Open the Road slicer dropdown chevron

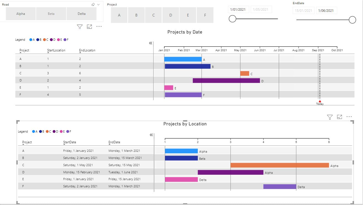point(98,5)
